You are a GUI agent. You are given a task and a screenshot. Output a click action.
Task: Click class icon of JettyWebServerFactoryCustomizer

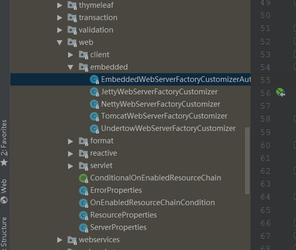pos(94,92)
